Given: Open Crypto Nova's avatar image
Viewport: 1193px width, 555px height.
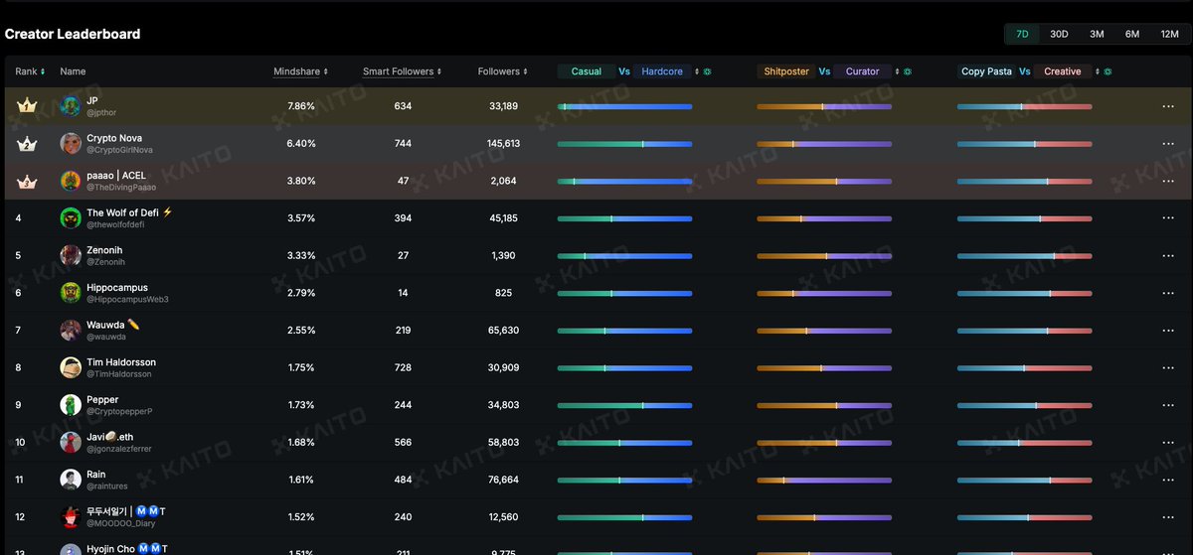Looking at the screenshot, I should [71, 143].
